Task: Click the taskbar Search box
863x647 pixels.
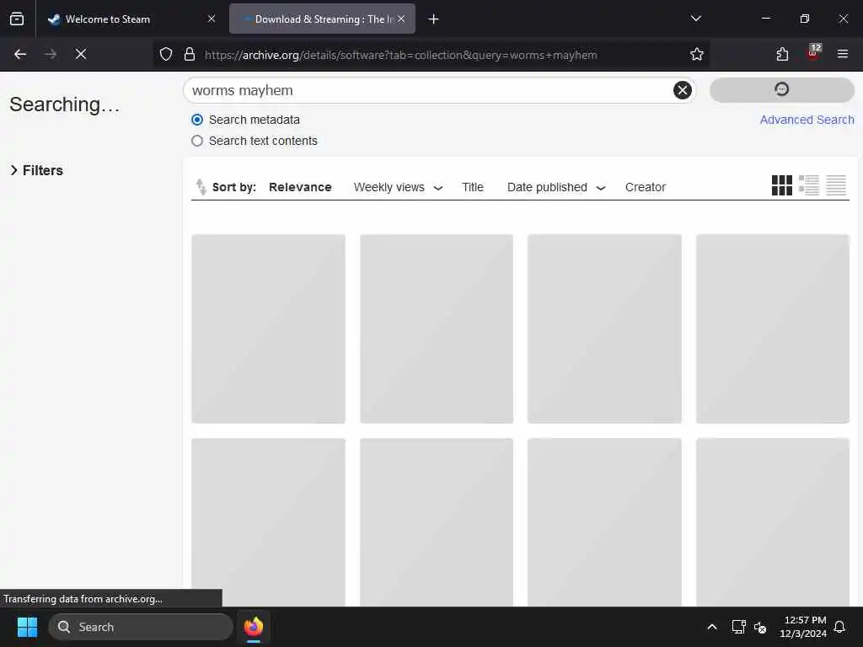Action: click(141, 627)
